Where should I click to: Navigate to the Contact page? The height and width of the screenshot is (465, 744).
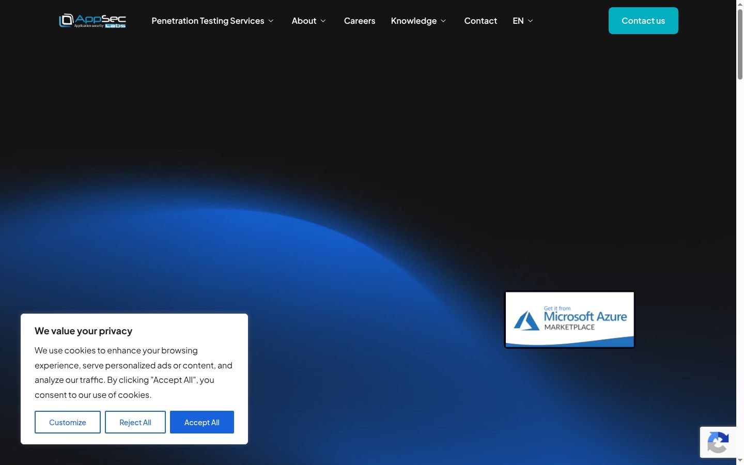coord(481,21)
